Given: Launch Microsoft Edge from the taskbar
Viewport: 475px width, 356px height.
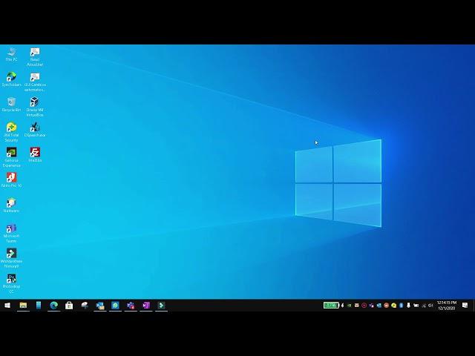Looking at the screenshot, I should coord(54,305).
